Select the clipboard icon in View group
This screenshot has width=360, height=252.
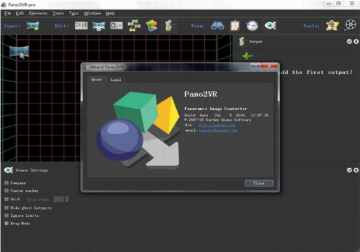click(235, 26)
